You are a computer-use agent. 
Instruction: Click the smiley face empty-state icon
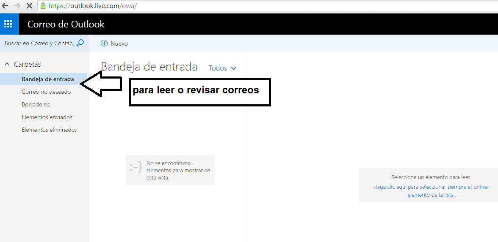136,168
